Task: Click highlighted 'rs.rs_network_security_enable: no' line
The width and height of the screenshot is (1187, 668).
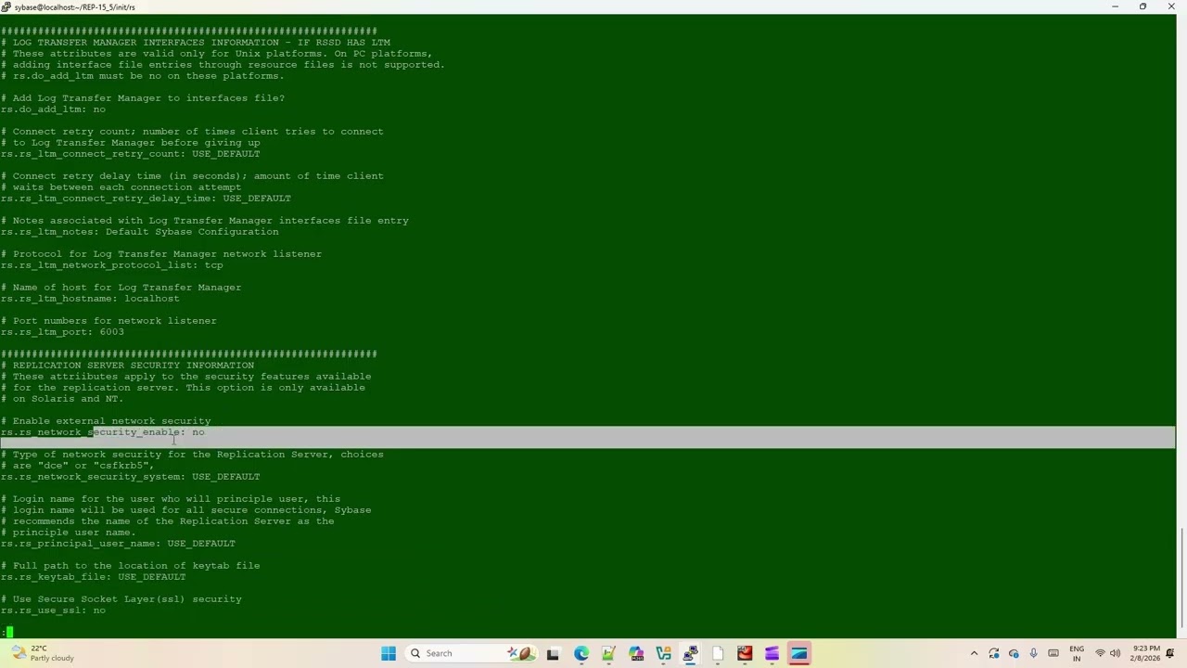Action: pyautogui.click(x=103, y=432)
